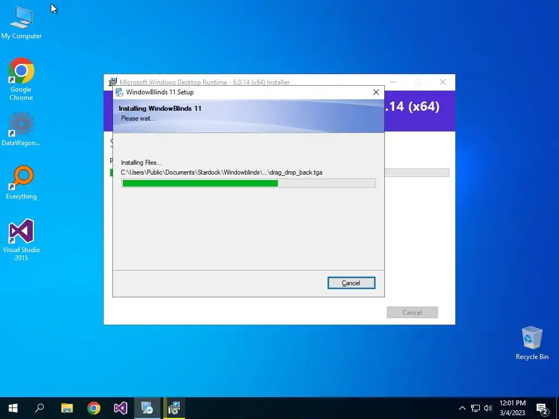Open taskbar Search magnifier
Viewport: 559px width, 419px height.
click(39, 408)
